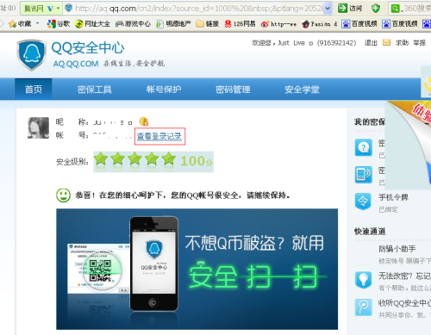The width and height of the screenshot is (431, 335).
Task: Click the 查看登录记录 link
Action: (159, 136)
